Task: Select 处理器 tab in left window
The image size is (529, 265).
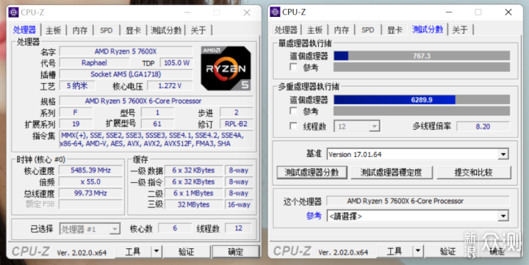Action: coord(24,30)
